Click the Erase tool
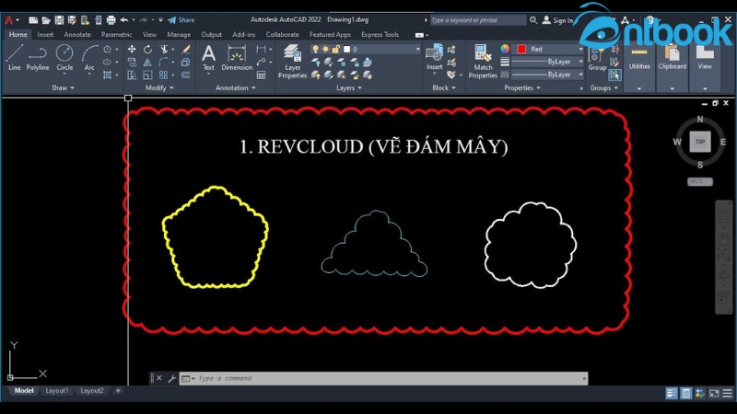 [186, 50]
